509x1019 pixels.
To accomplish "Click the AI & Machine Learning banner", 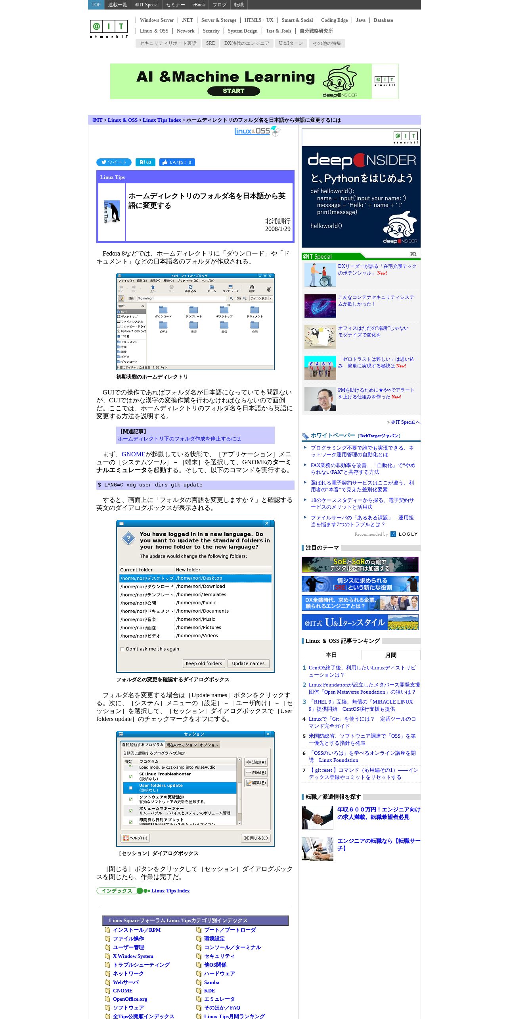I will (254, 81).
